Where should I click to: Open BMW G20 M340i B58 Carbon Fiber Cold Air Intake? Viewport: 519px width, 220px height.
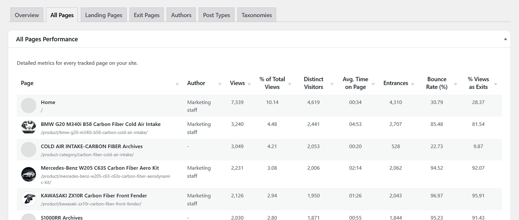click(x=101, y=124)
